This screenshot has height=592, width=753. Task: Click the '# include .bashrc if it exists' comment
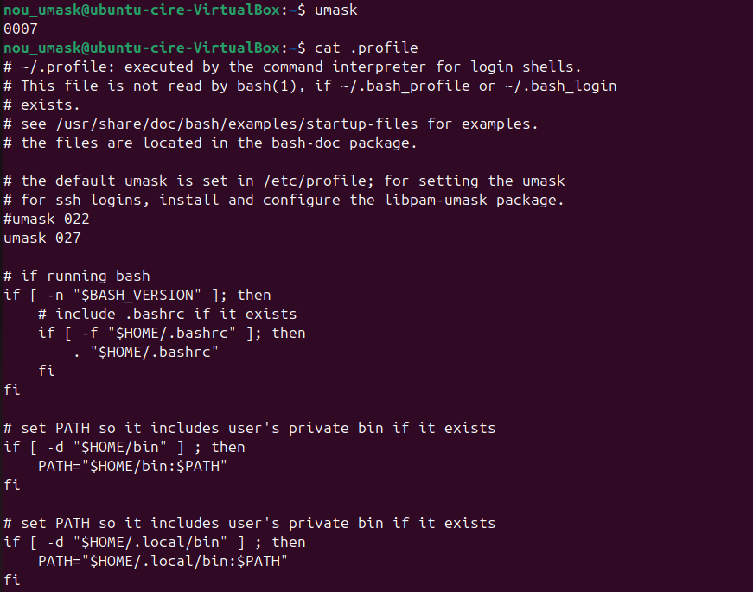167,314
